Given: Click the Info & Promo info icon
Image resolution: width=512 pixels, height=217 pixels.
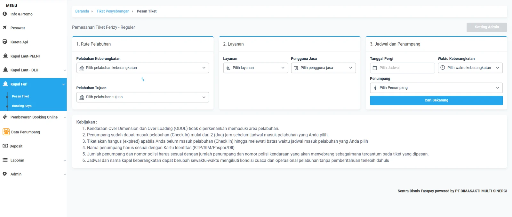Looking at the screenshot, I should point(5,14).
